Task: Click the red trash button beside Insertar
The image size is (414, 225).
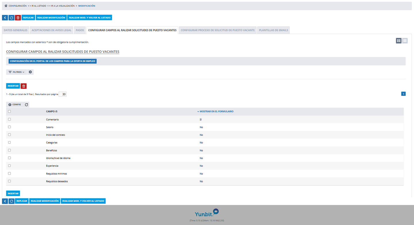Action: click(24, 86)
